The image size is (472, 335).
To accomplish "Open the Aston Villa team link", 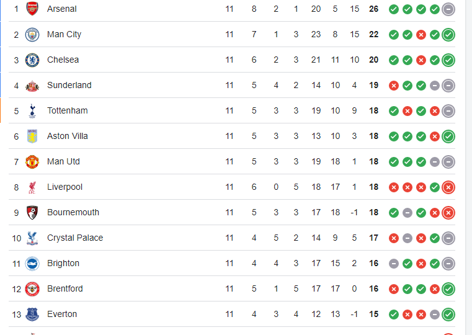I will pos(67,136).
